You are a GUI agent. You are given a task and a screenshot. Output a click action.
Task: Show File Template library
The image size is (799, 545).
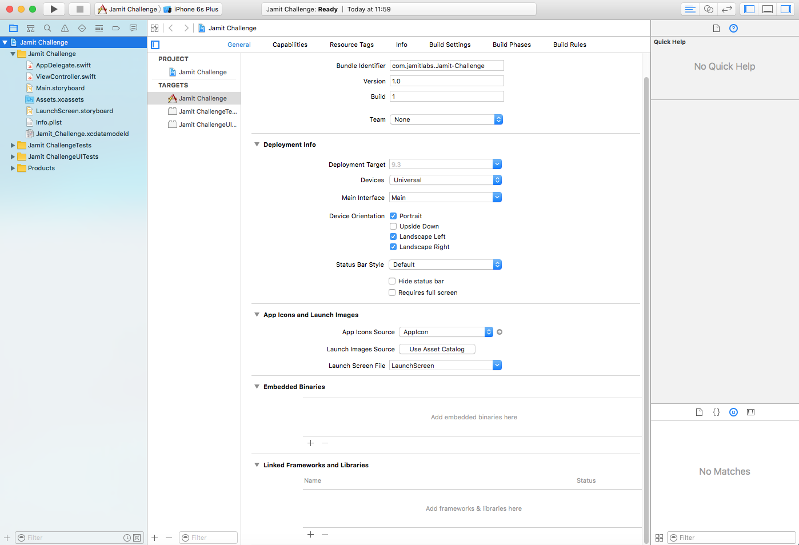tap(699, 412)
